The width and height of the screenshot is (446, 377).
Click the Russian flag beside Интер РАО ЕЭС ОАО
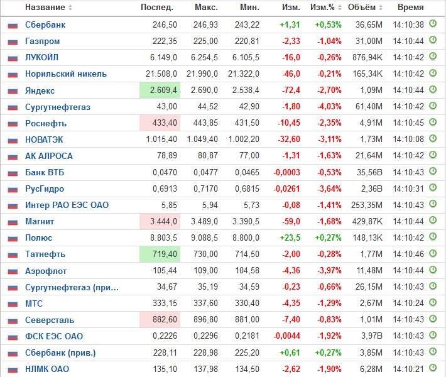pyautogui.click(x=13, y=205)
